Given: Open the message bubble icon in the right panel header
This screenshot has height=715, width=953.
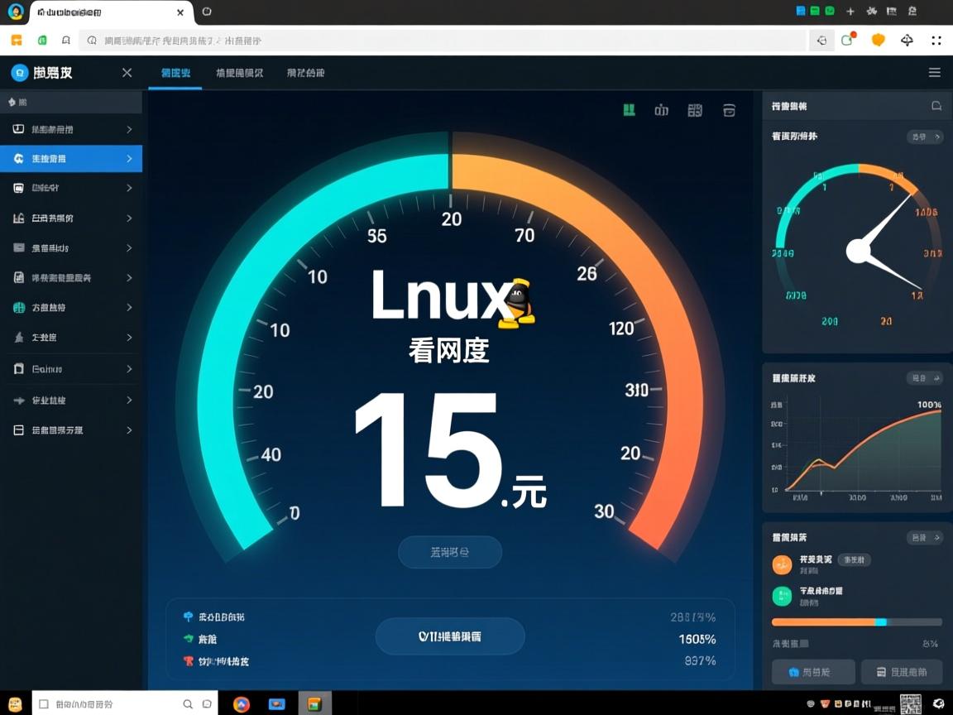Looking at the screenshot, I should click(936, 106).
